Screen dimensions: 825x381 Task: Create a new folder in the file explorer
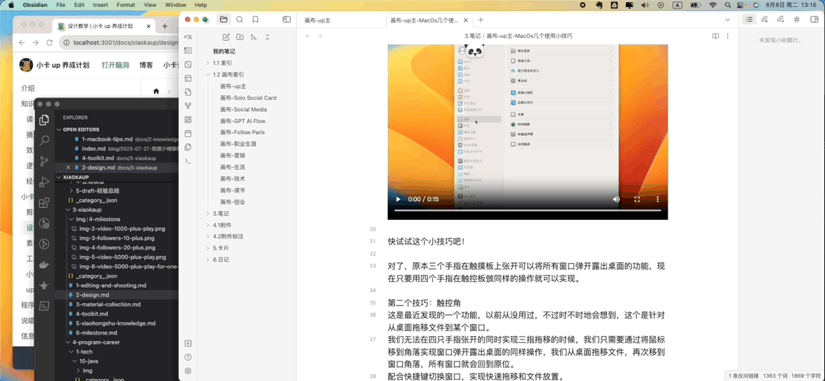(x=240, y=37)
